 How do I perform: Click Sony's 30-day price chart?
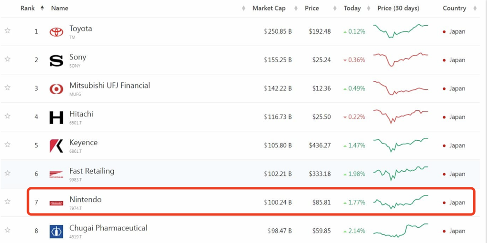(401, 59)
